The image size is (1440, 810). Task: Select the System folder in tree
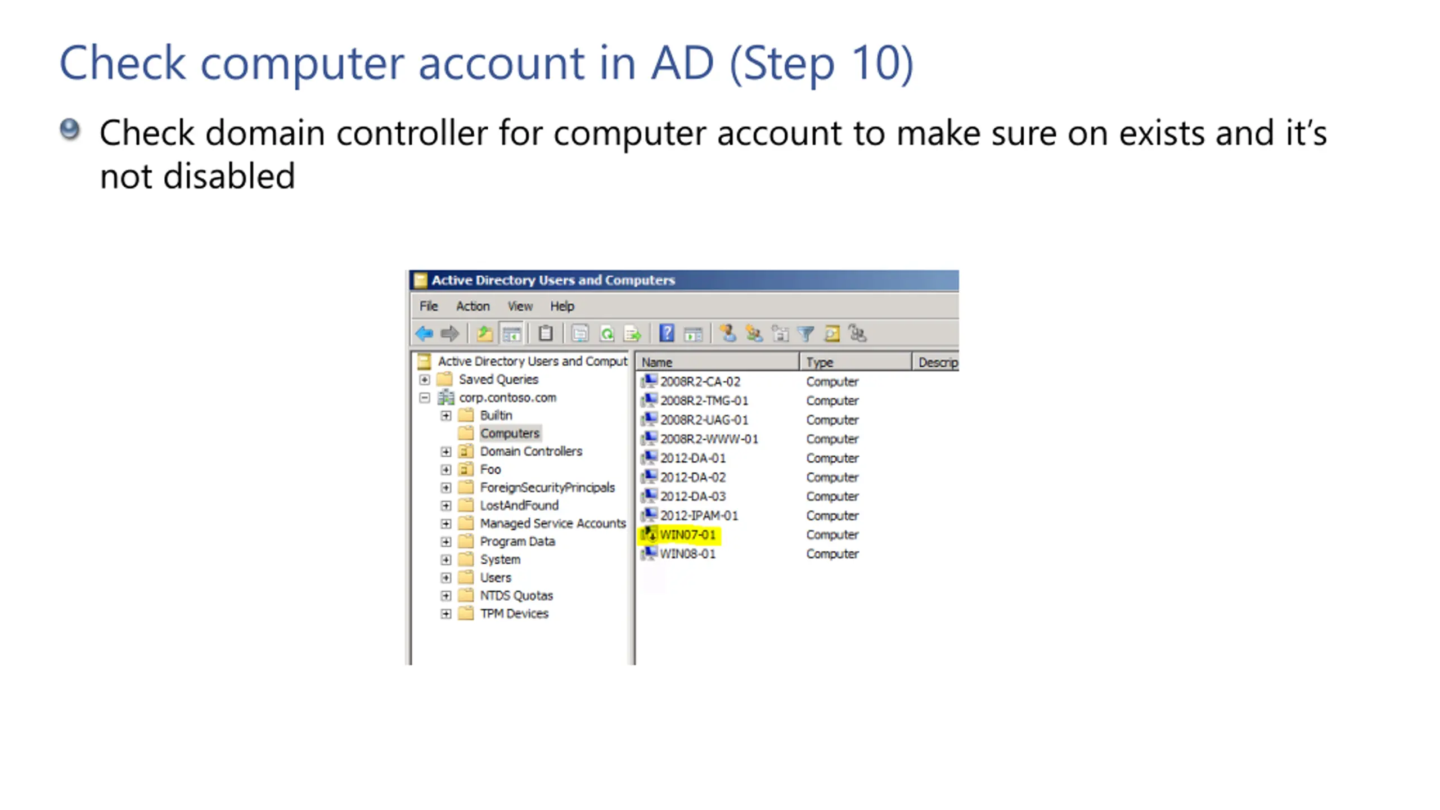500,559
